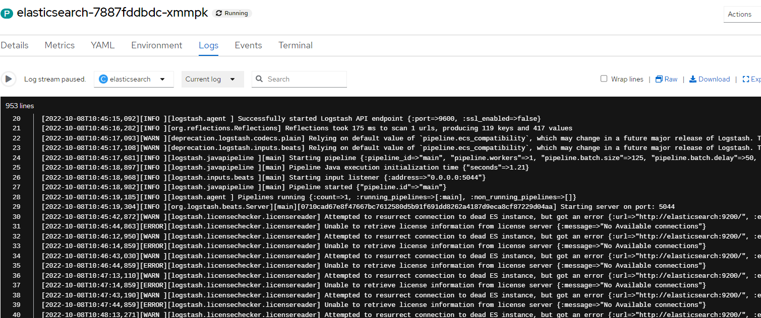Enable the Wrap lines checkbox
Image resolution: width=761 pixels, height=318 pixels.
click(604, 78)
